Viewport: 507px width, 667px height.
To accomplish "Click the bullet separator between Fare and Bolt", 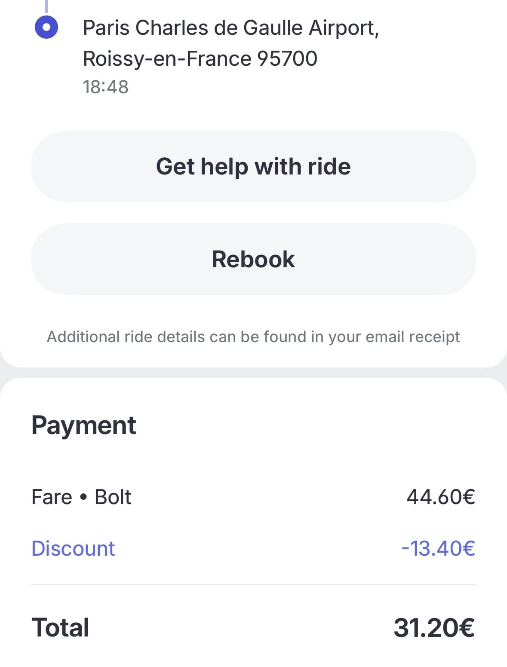I will [x=83, y=498].
